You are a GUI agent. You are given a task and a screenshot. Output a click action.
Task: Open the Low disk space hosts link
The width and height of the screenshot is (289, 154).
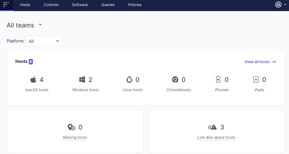(216, 137)
